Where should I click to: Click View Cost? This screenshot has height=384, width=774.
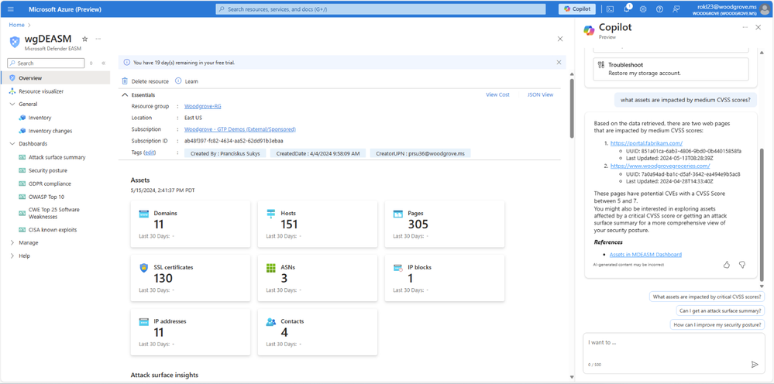click(x=497, y=94)
